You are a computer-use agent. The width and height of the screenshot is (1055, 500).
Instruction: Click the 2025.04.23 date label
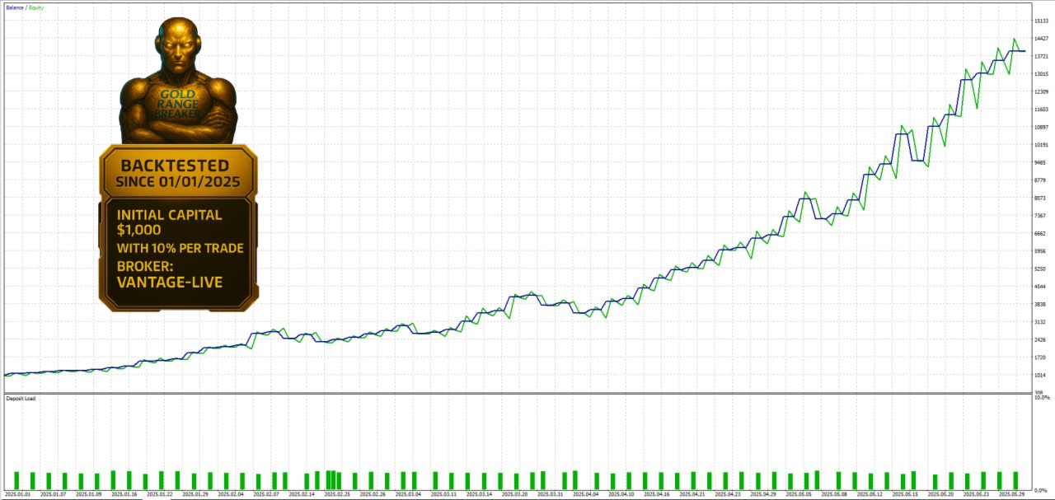729,495
